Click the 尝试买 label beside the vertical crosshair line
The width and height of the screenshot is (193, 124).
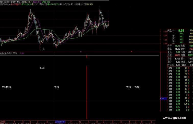(x=57, y=87)
